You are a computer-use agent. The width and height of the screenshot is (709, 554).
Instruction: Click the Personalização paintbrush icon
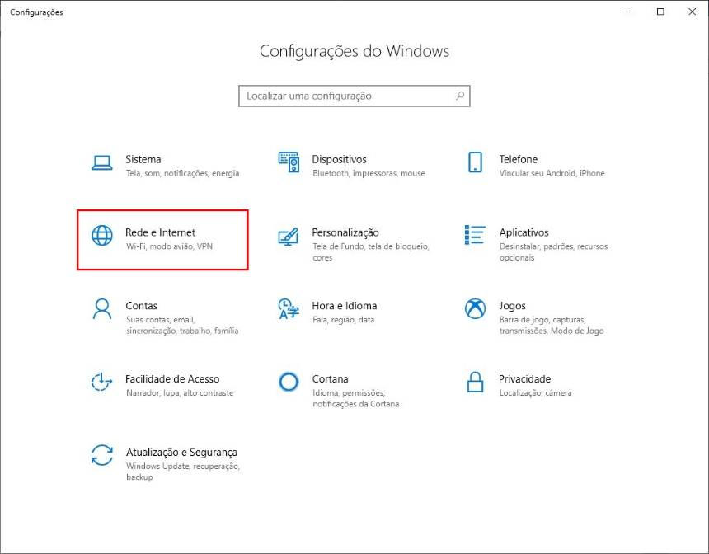tap(288, 236)
